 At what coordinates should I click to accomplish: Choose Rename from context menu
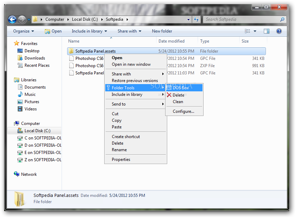[x=136, y=150]
